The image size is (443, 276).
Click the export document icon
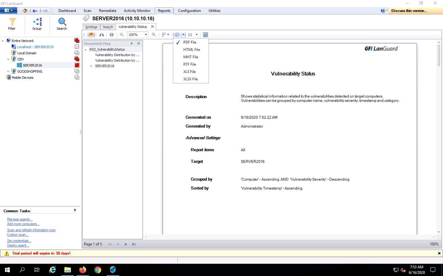pyautogui.click(x=177, y=35)
